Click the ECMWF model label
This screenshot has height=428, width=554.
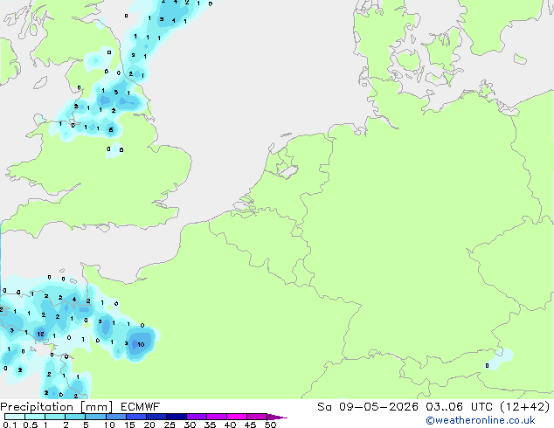point(141,407)
